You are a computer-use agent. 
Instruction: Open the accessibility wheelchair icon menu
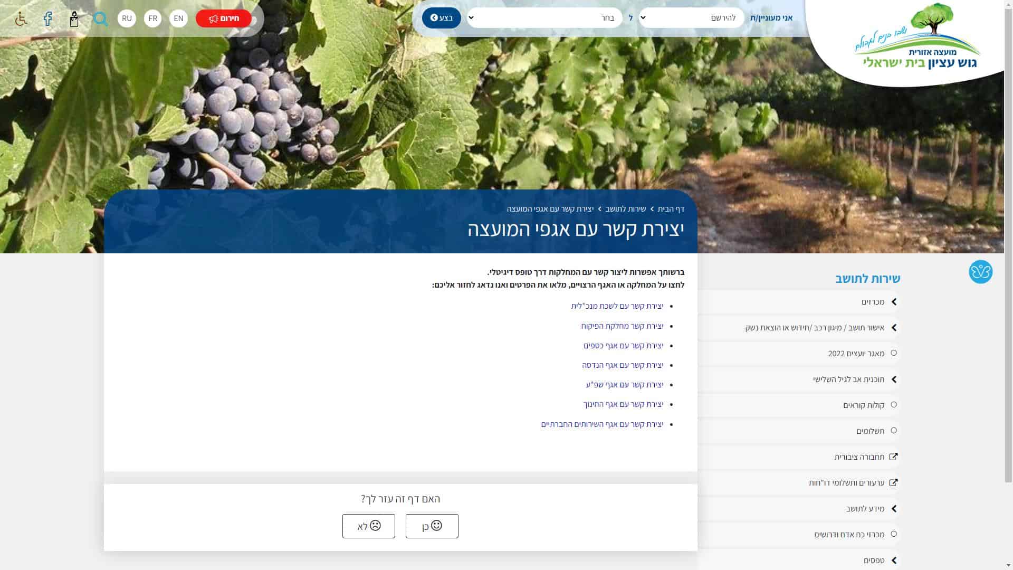(x=21, y=19)
